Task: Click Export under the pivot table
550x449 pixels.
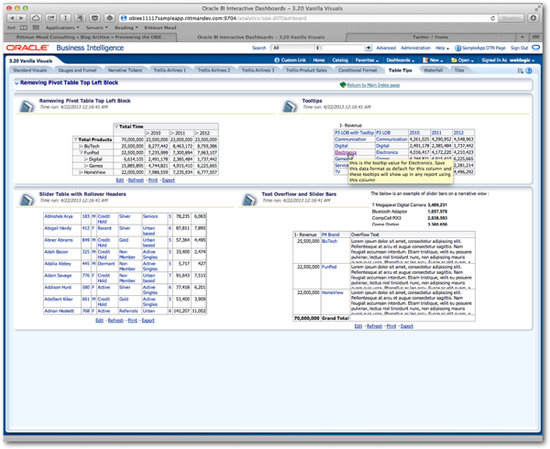Action: pos(169,181)
